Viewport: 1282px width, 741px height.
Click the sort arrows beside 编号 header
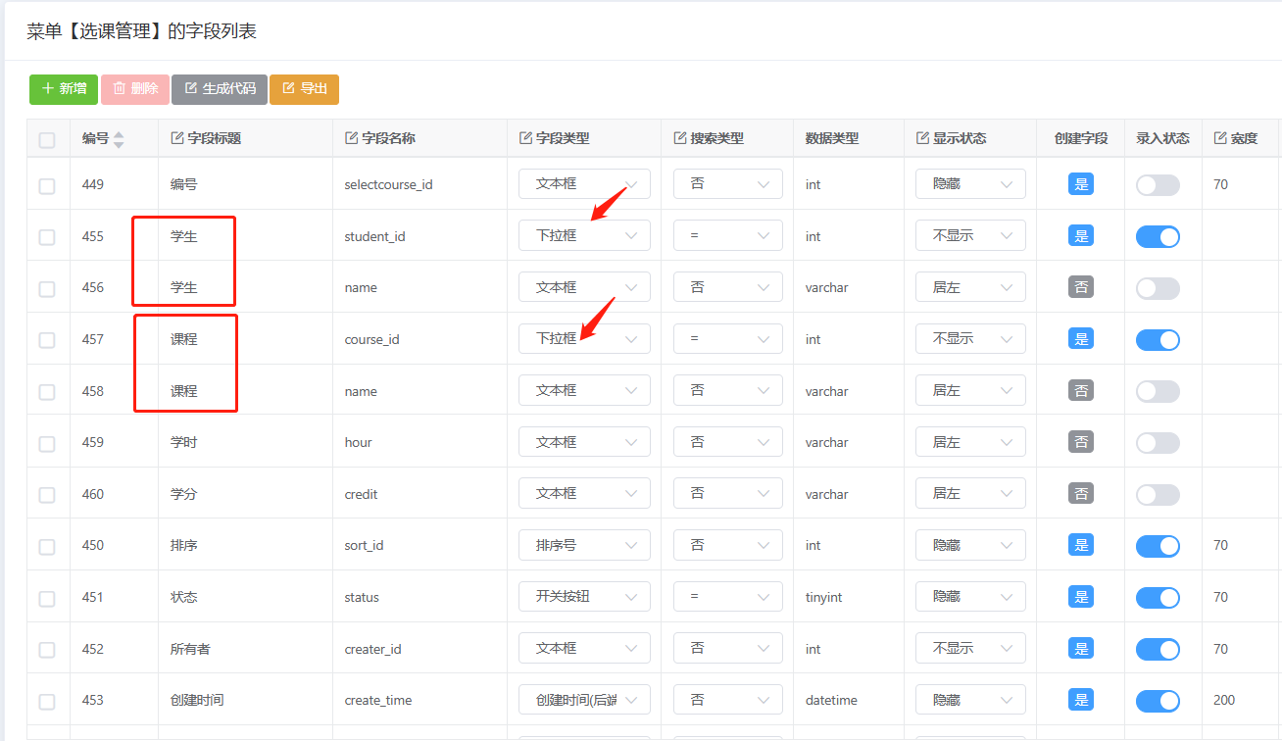pos(119,139)
